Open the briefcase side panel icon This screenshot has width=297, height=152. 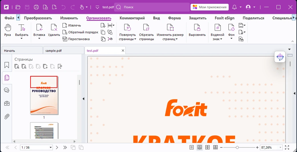click(7, 103)
